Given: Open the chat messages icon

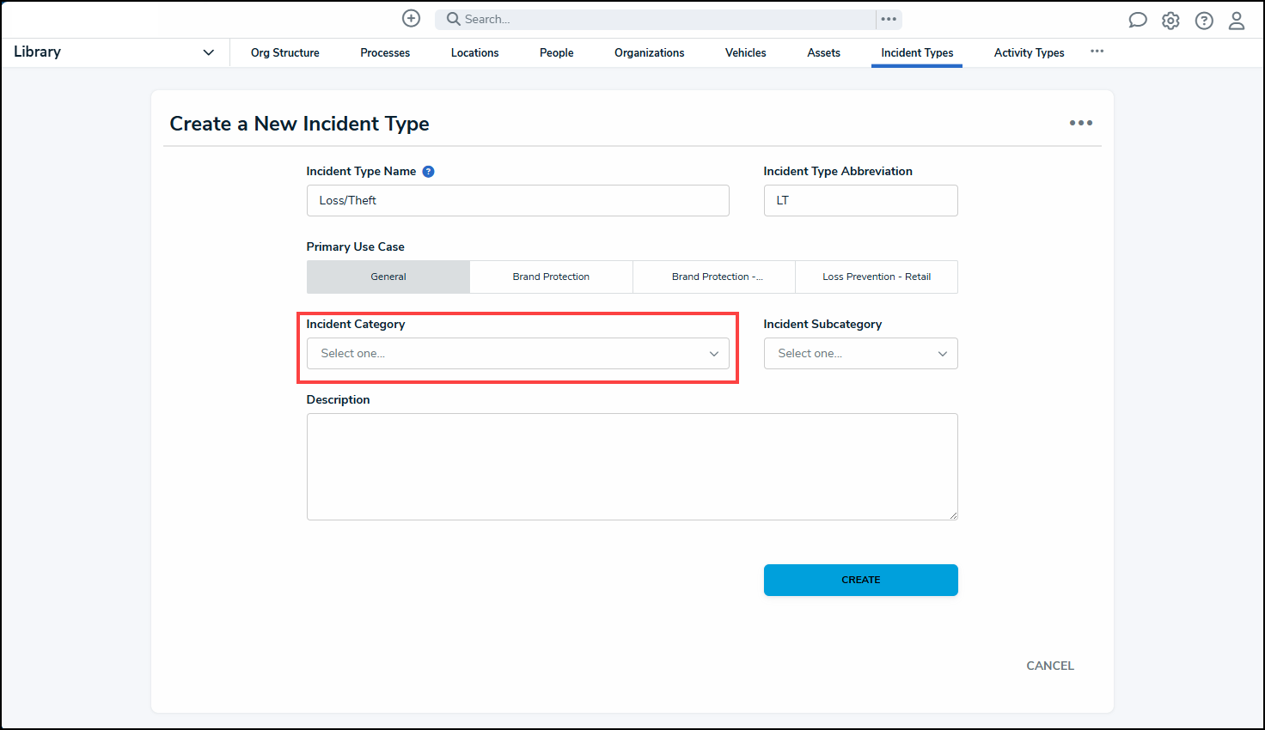Looking at the screenshot, I should (x=1137, y=21).
